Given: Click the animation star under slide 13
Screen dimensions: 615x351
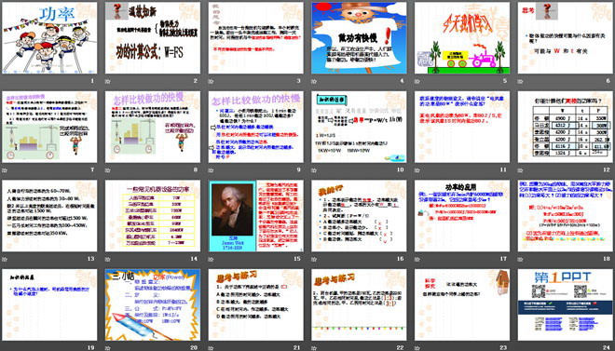Looking at the screenshot, I should (x=5, y=259).
